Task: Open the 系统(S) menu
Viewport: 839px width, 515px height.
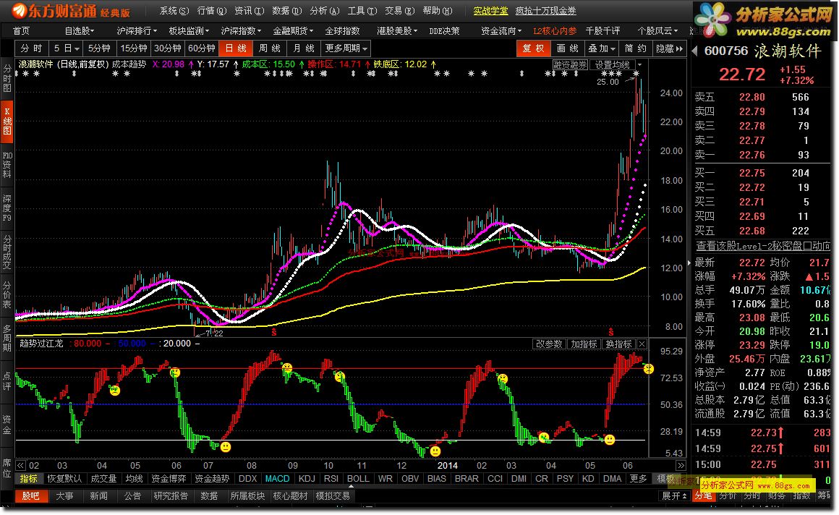Action: click(x=174, y=11)
